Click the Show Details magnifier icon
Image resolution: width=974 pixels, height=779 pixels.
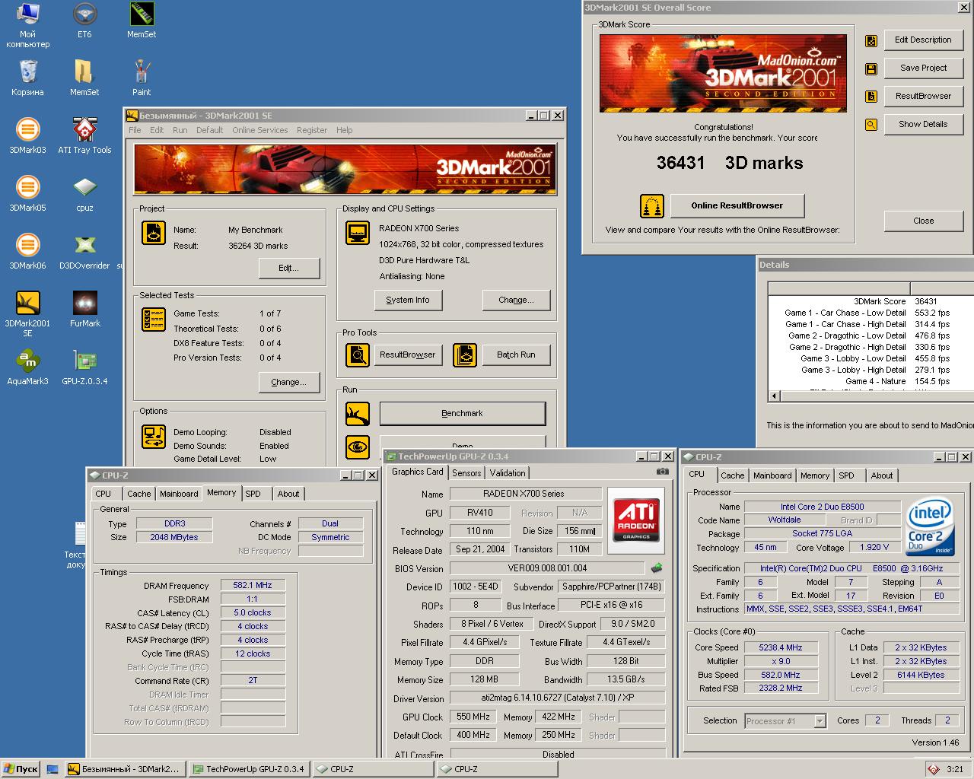[871, 125]
